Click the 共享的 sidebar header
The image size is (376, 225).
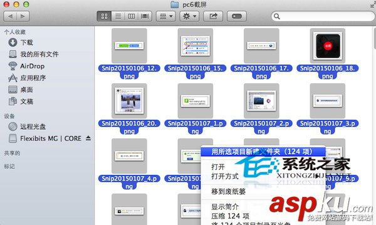coord(12,153)
